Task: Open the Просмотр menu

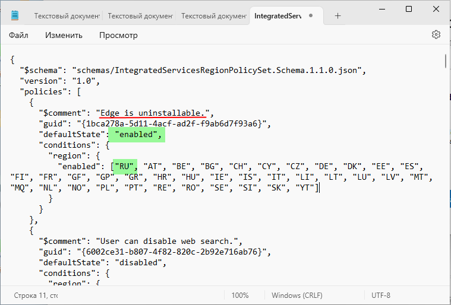Action: tap(118, 36)
